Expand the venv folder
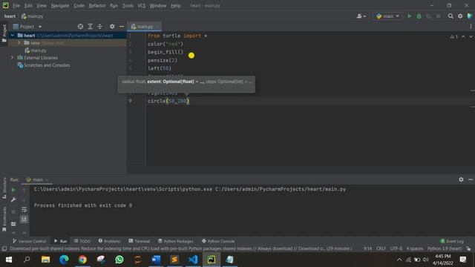The image size is (475, 267). [x=19, y=43]
